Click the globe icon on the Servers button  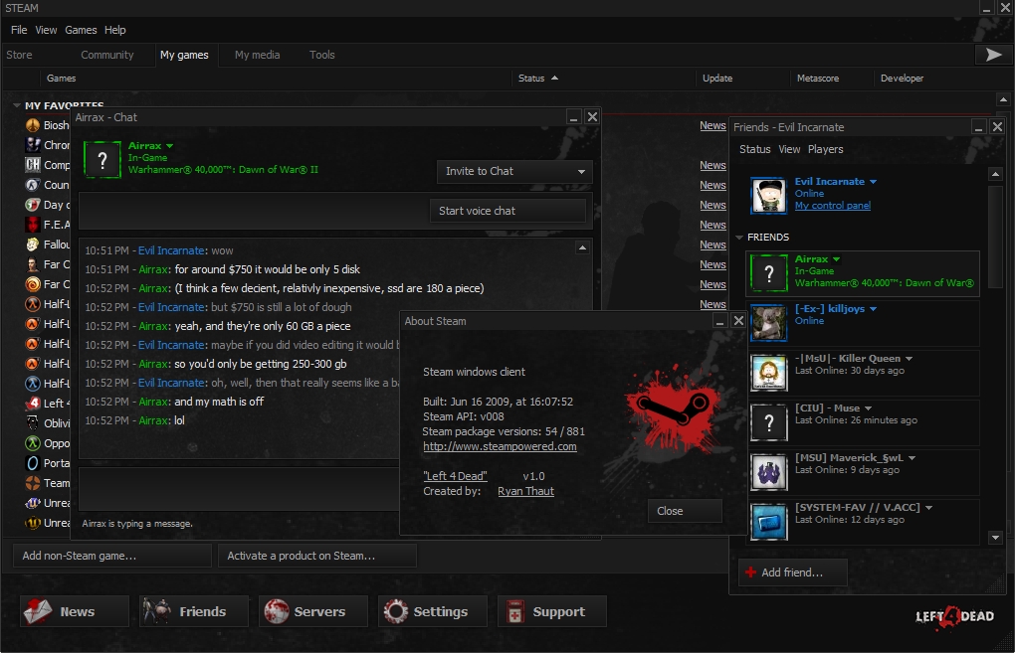pos(277,611)
